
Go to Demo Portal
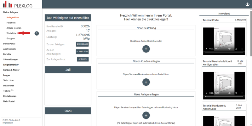pyautogui.click(x=9, y=44)
